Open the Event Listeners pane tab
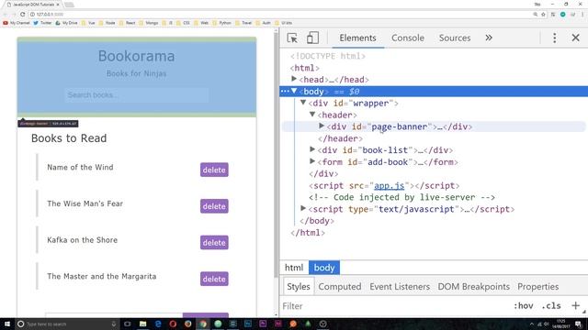 [400, 287]
